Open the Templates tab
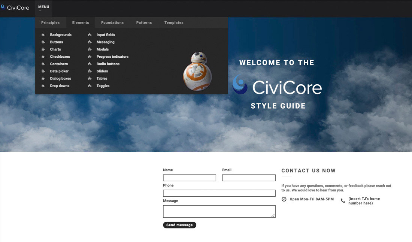 click(x=174, y=23)
